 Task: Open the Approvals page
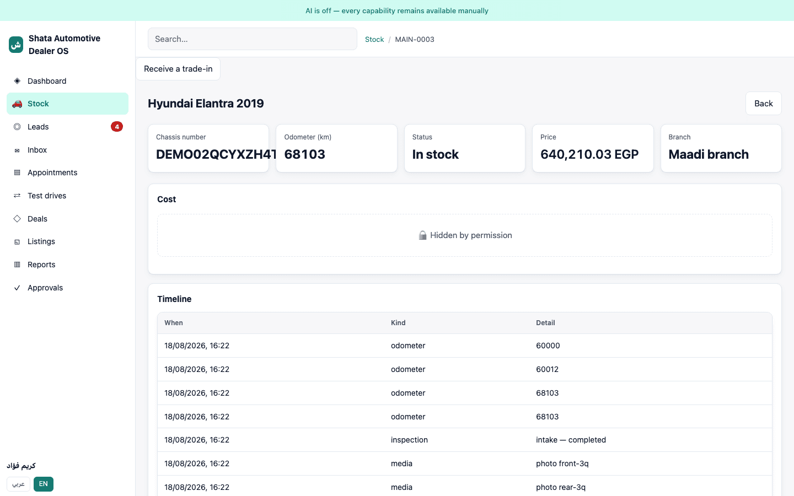[x=67, y=288]
